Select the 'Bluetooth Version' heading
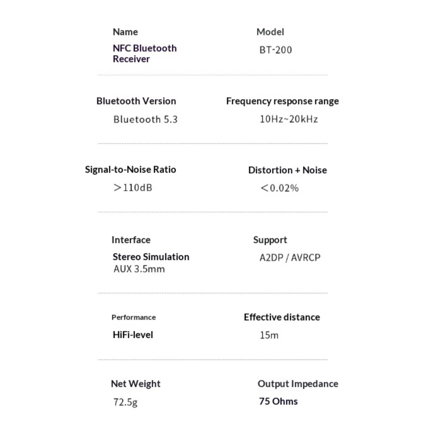 point(136,101)
